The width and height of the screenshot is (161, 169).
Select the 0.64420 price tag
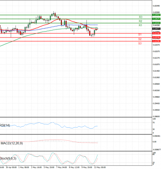156,23
